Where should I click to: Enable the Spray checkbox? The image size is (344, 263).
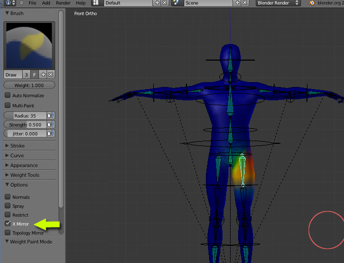click(8, 206)
